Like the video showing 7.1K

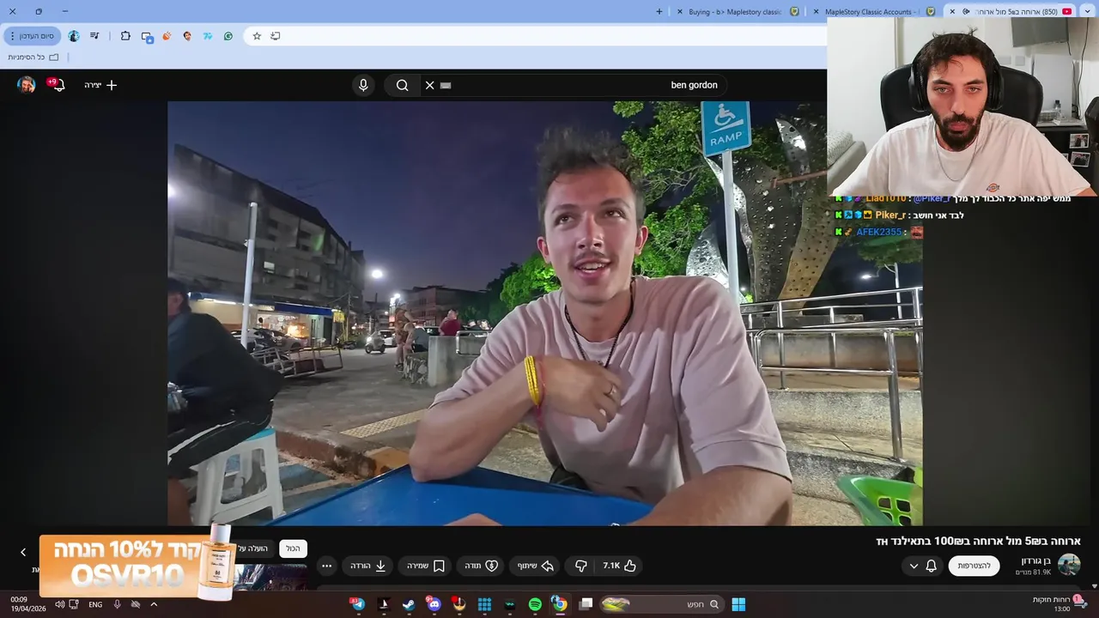click(x=620, y=566)
